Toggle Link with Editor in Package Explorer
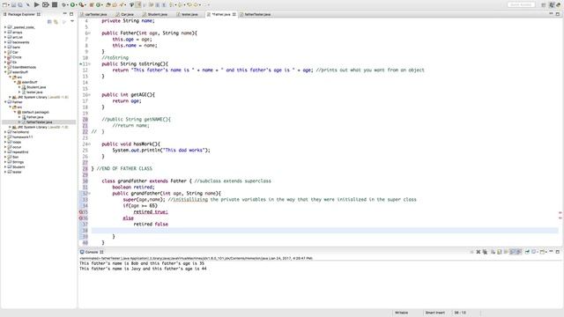This screenshot has height=317, width=564. point(56,21)
